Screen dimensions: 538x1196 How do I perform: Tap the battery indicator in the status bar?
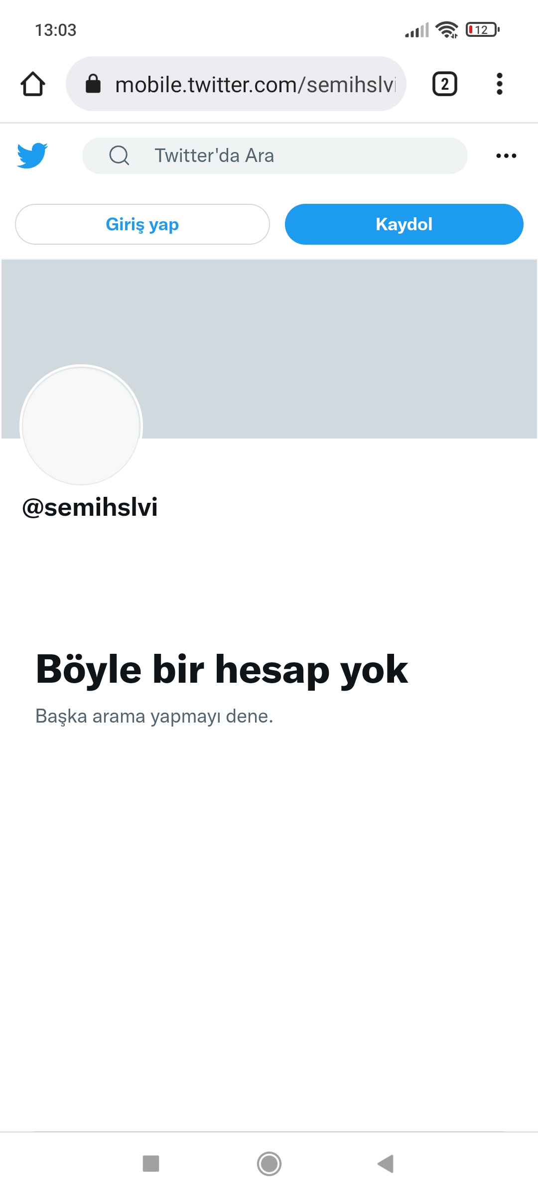tap(482, 30)
